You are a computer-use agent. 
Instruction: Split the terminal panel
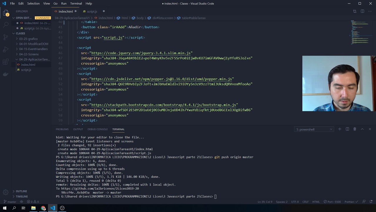(x=347, y=129)
